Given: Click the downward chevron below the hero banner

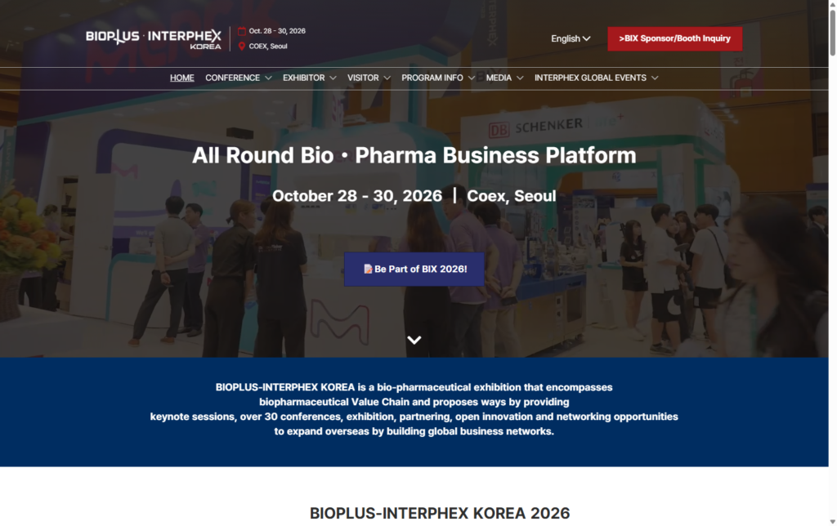Looking at the screenshot, I should coord(414,340).
